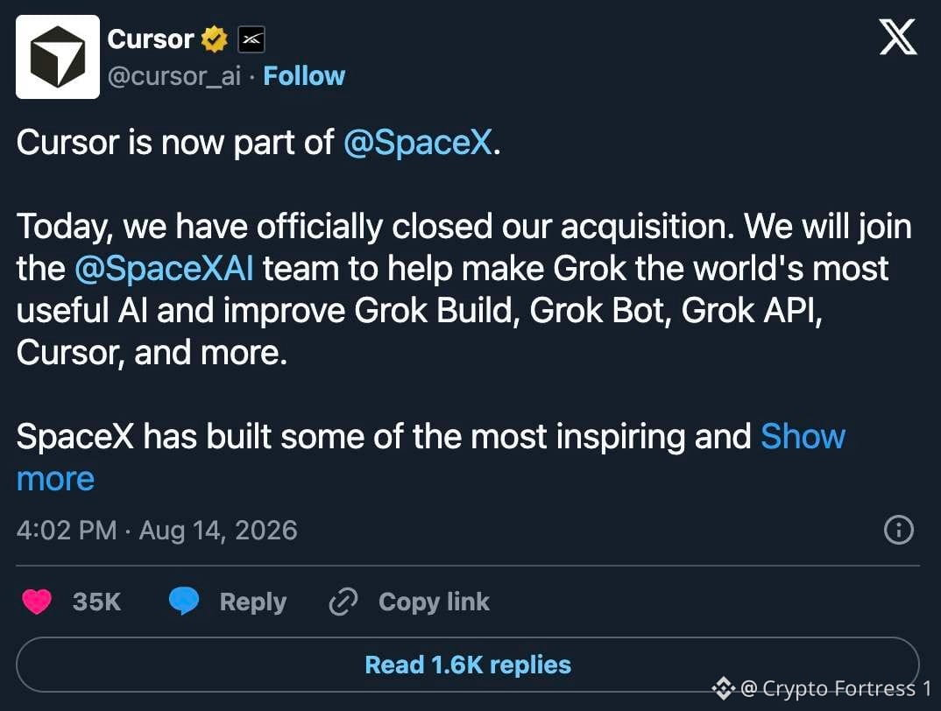This screenshot has width=941, height=711.
Task: Click the gold verified badge
Action: (215, 39)
